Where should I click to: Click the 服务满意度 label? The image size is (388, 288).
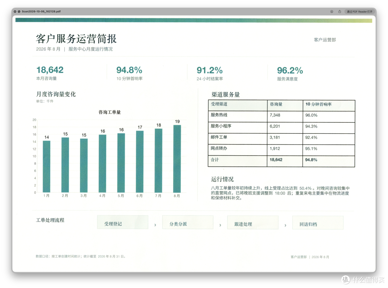coord(287,79)
